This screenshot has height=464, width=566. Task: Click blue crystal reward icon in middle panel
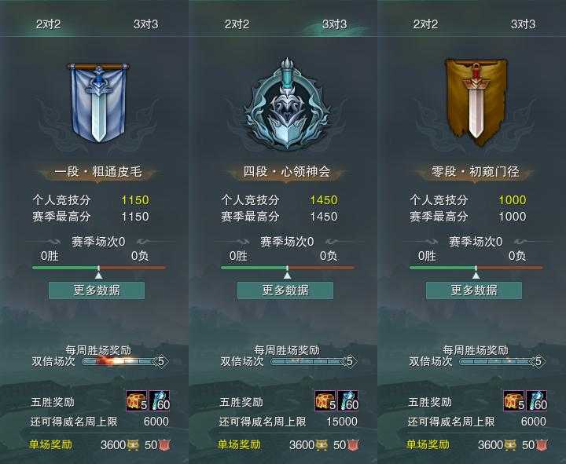point(347,400)
